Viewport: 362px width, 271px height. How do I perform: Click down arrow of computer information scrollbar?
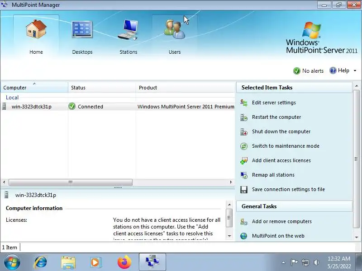pyautogui.click(x=229, y=236)
